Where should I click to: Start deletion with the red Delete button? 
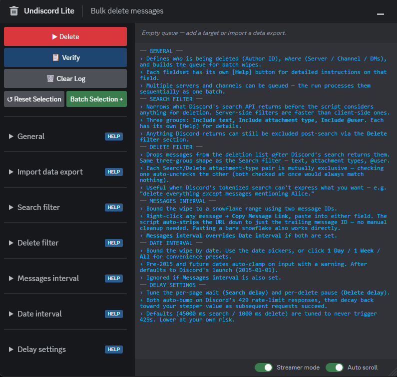point(65,36)
